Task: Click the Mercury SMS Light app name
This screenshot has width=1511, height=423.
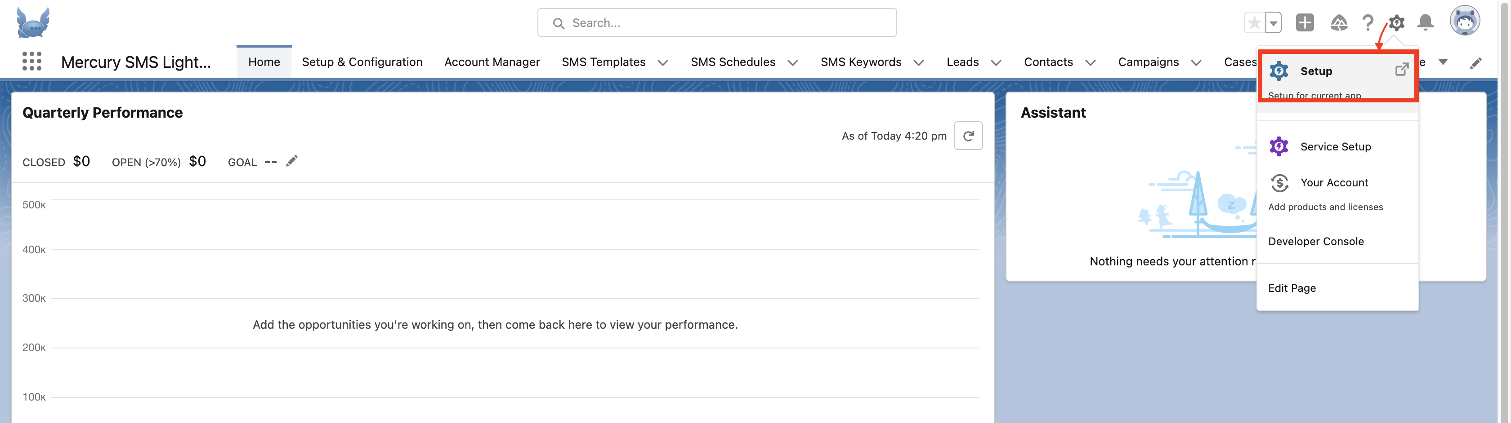Action: point(135,62)
